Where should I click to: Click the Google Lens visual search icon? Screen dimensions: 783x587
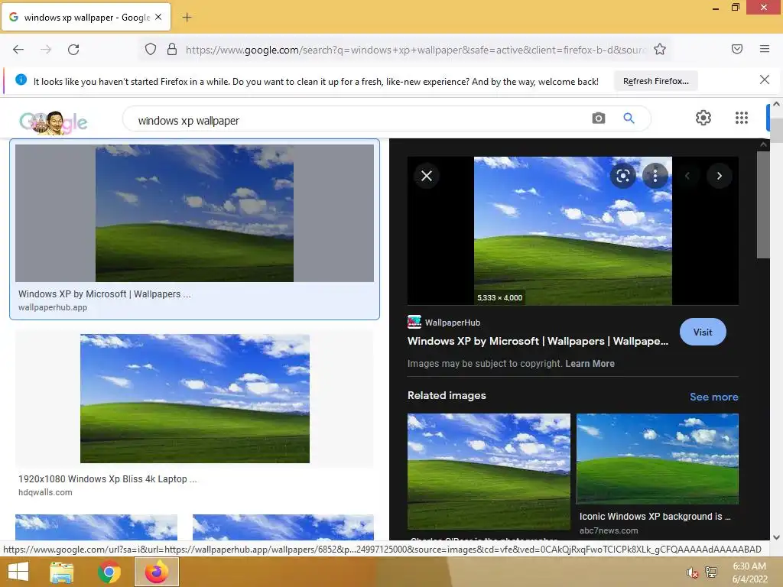click(622, 176)
